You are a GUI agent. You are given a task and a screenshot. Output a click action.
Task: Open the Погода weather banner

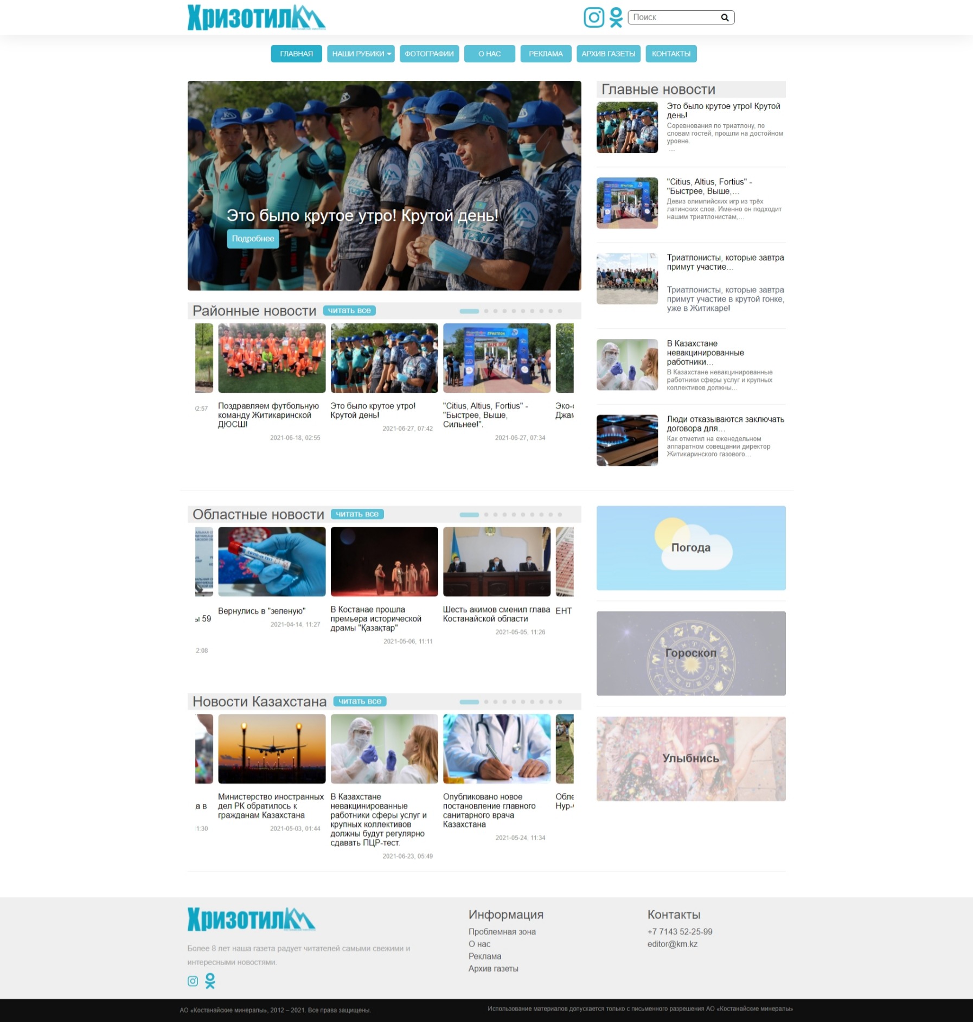click(690, 547)
